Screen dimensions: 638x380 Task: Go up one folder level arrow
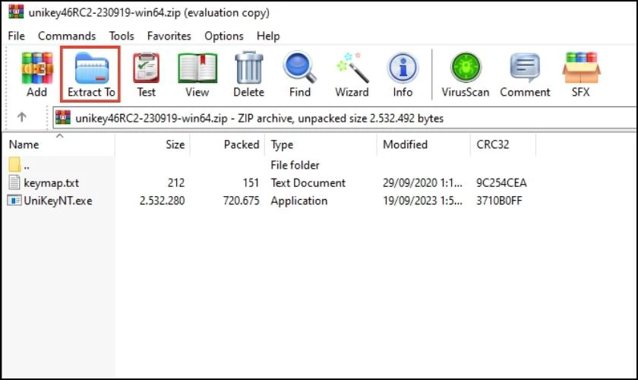tap(21, 118)
